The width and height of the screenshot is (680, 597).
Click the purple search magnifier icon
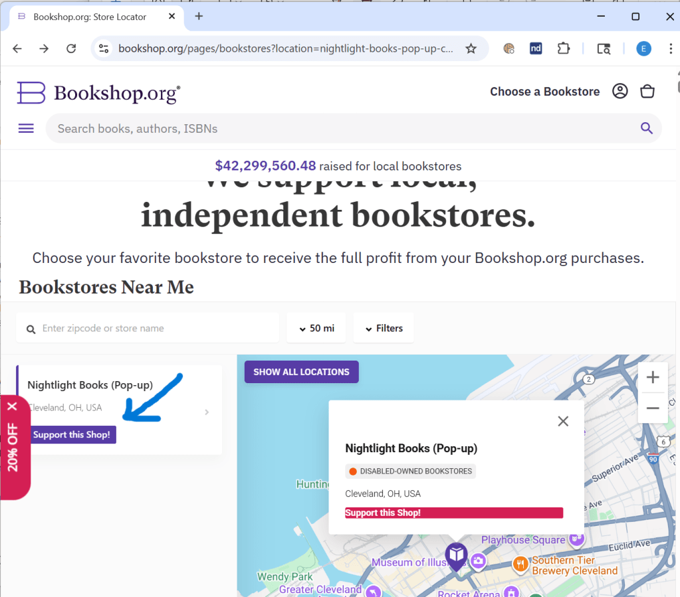[x=646, y=129]
